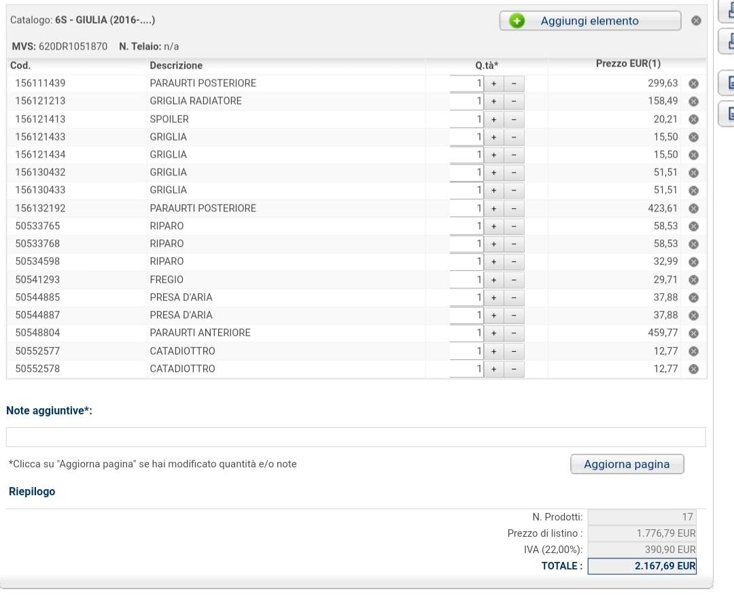Decrease quantity of GRIGLIA 156121434

[514, 155]
